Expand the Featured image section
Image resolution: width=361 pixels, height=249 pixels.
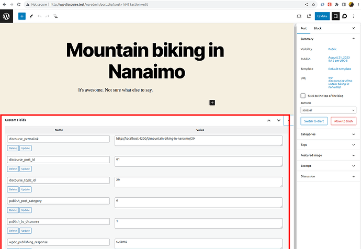329,155
